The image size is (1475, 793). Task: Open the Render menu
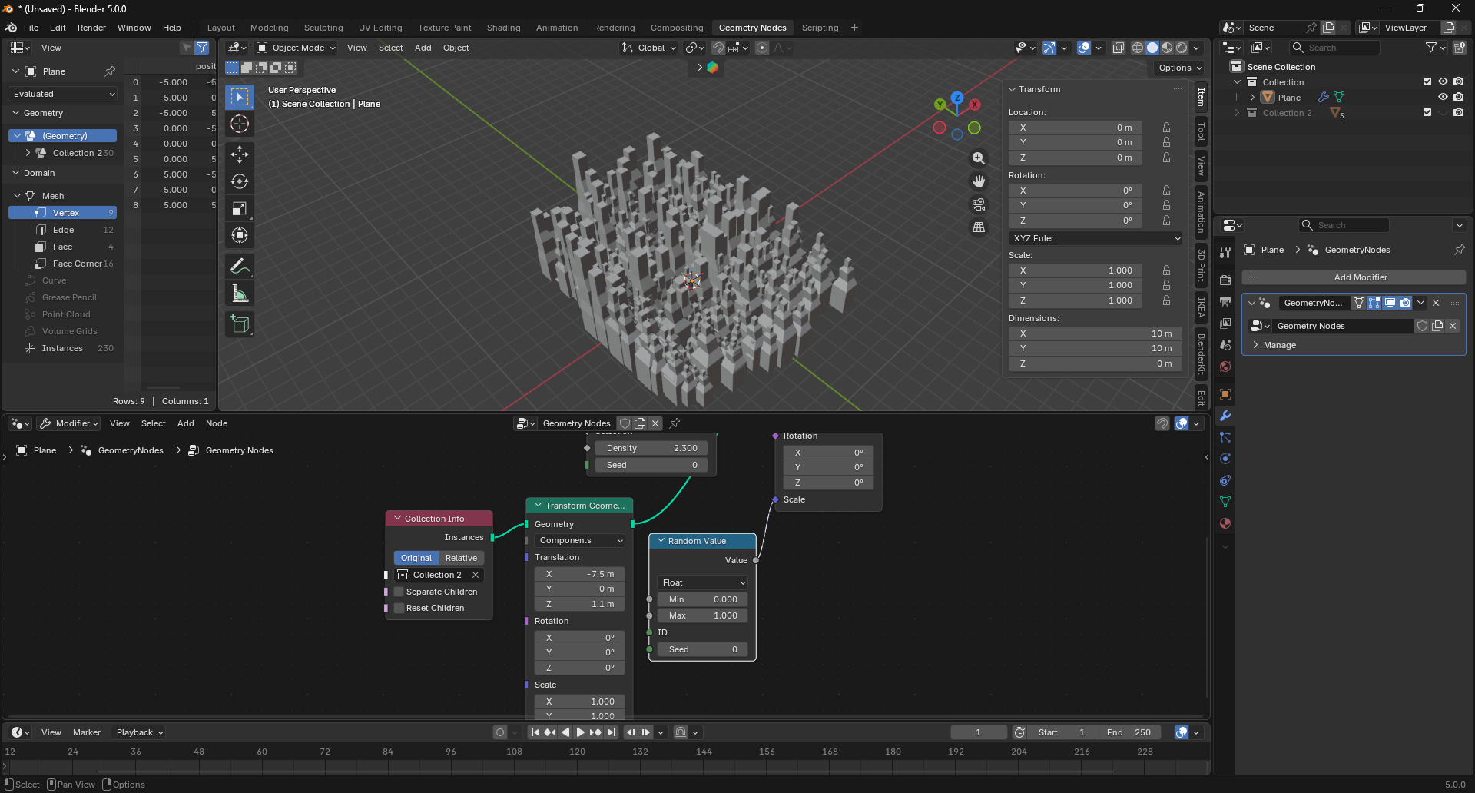(x=91, y=28)
